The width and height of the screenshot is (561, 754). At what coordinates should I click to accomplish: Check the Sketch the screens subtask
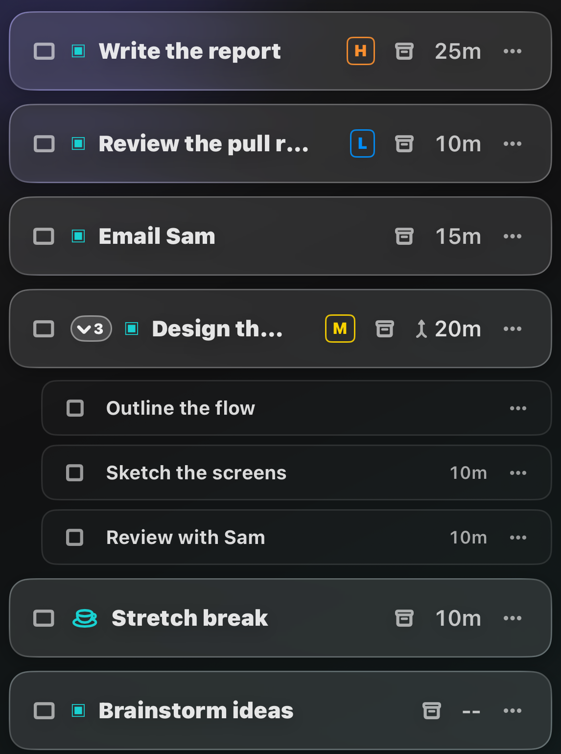pyautogui.click(x=75, y=472)
